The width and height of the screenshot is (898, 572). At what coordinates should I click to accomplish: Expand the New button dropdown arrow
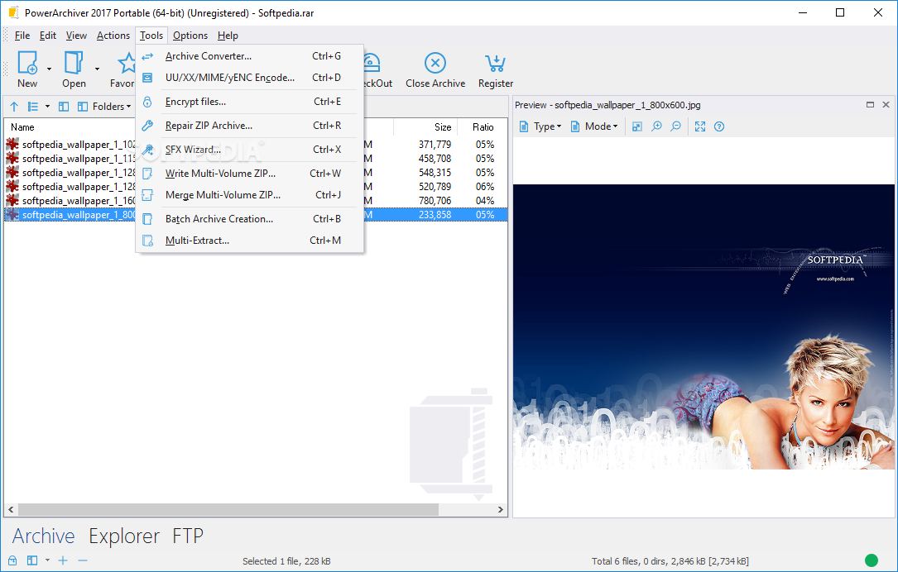click(50, 69)
